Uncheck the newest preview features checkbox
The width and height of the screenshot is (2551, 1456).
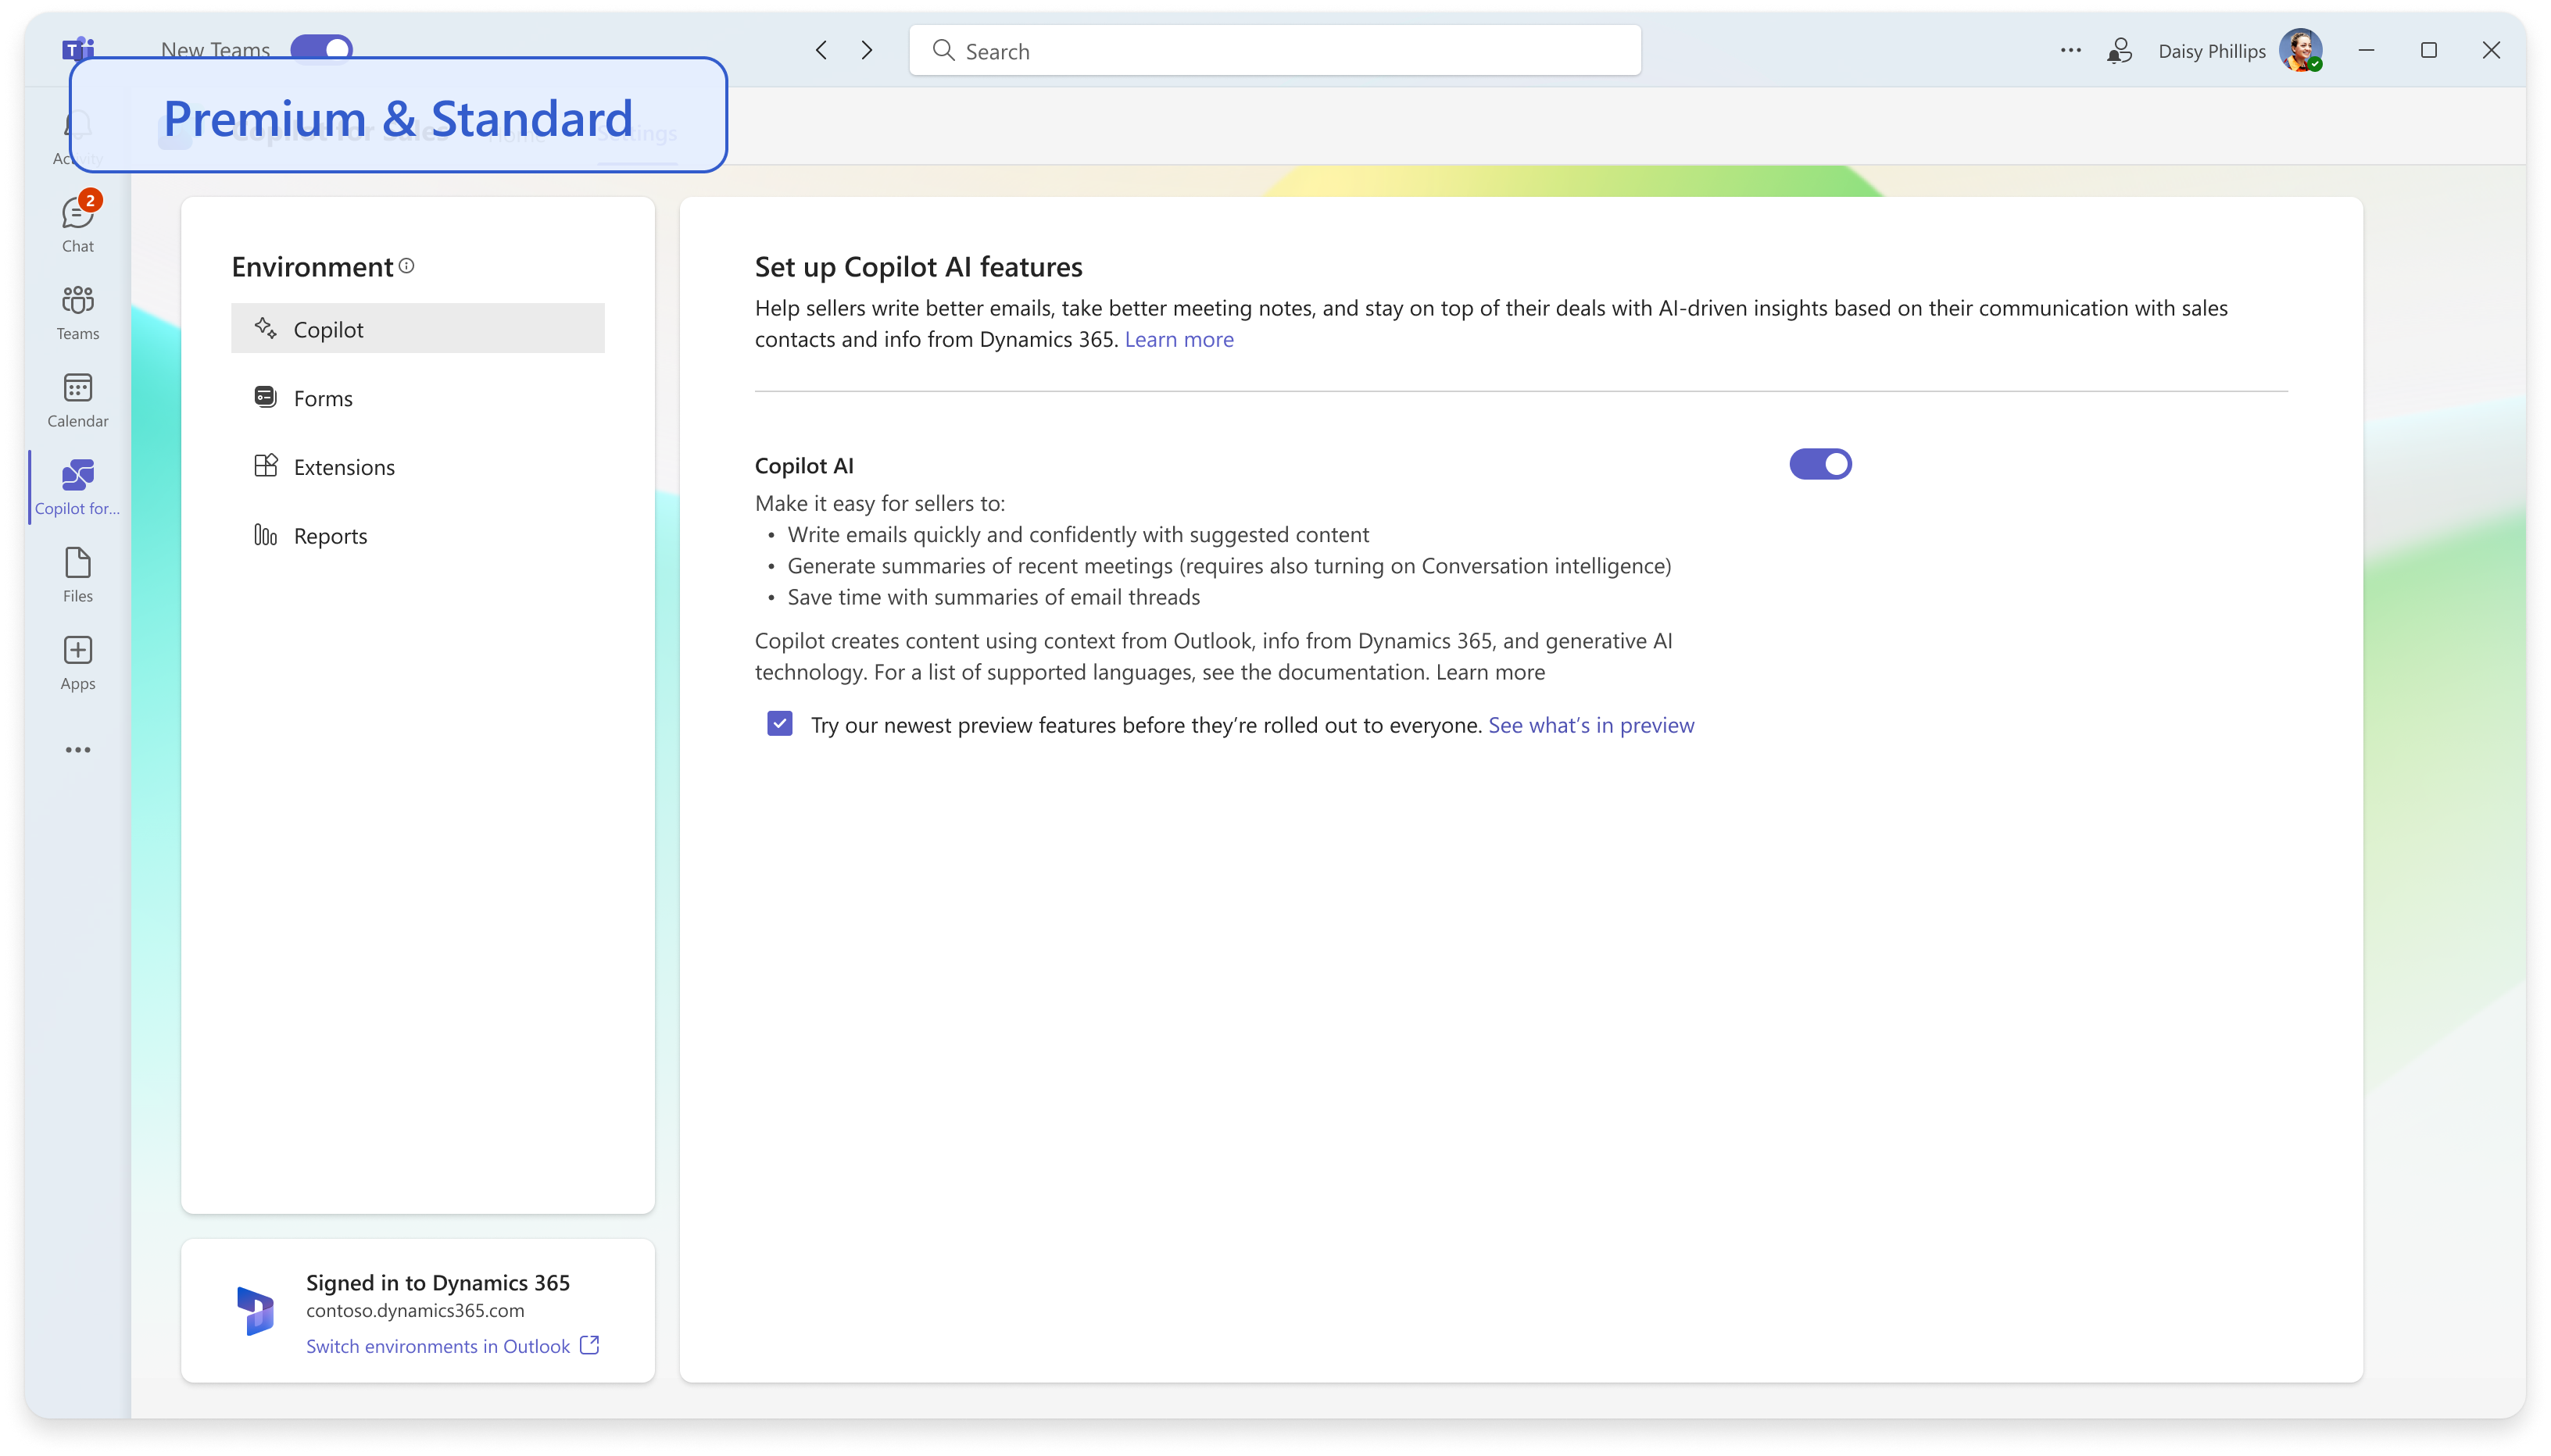[779, 723]
